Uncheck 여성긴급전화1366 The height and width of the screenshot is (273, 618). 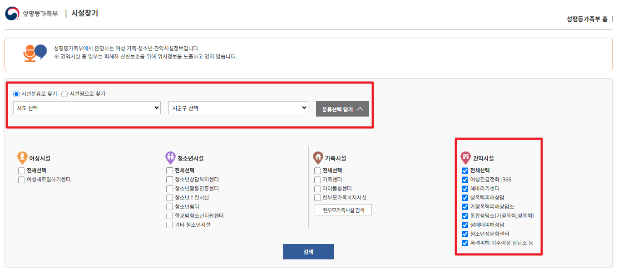[464, 180]
